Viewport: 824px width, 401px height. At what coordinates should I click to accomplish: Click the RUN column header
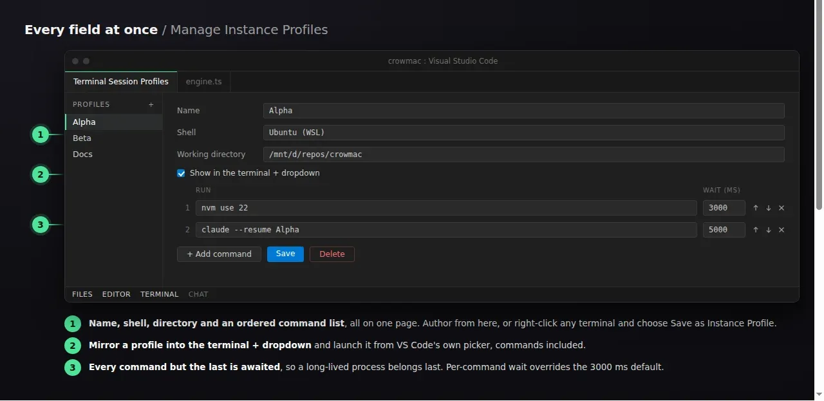click(x=203, y=191)
